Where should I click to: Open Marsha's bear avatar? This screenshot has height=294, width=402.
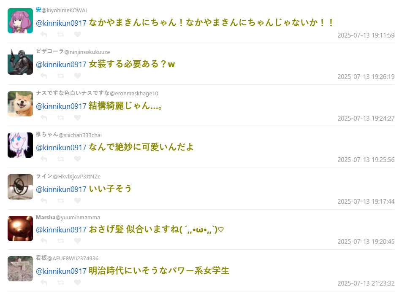pyautogui.click(x=20, y=229)
